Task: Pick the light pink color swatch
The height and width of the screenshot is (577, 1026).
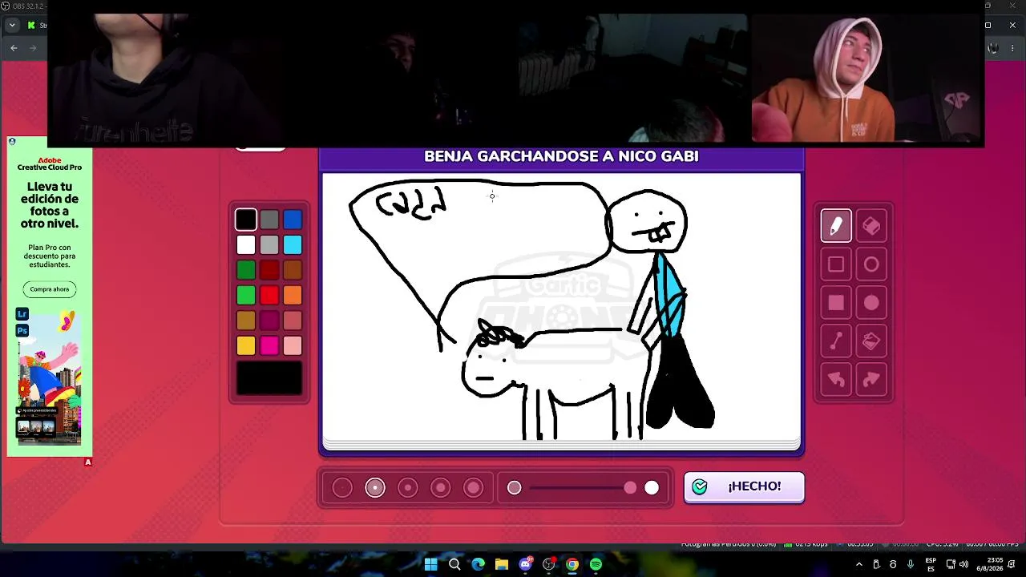Action: pyautogui.click(x=293, y=345)
